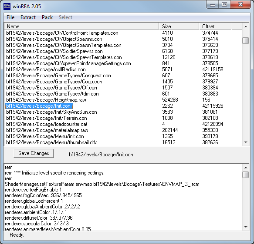This screenshot has width=254, height=244.
Task: Place cursor on renderer.fogColorVec line
Action: coord(43,195)
